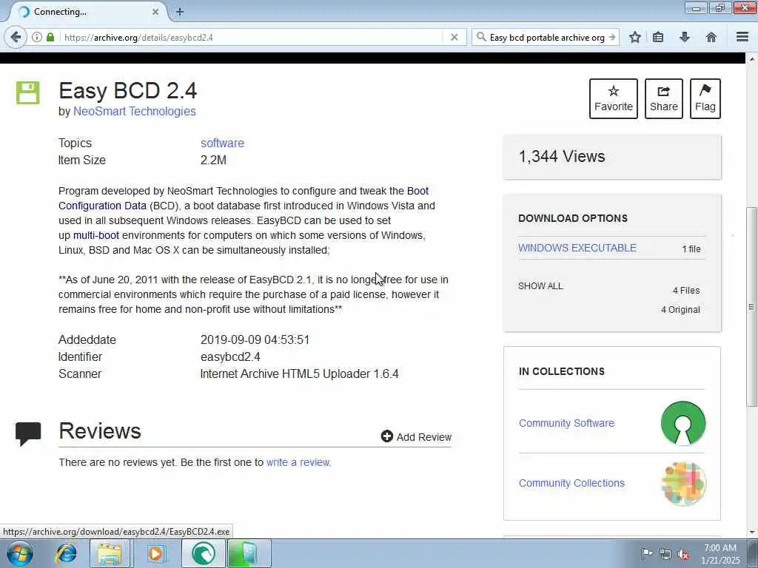Launch Internet Explorer from taskbar
The image size is (758, 568).
[x=66, y=553]
